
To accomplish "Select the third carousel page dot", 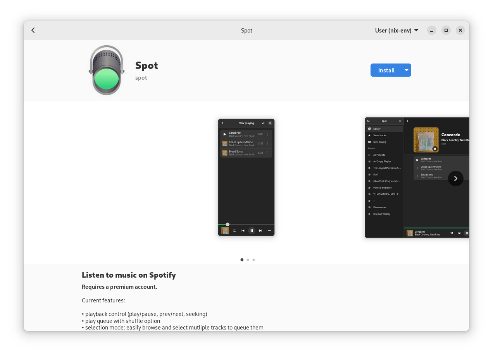I will (x=253, y=260).
